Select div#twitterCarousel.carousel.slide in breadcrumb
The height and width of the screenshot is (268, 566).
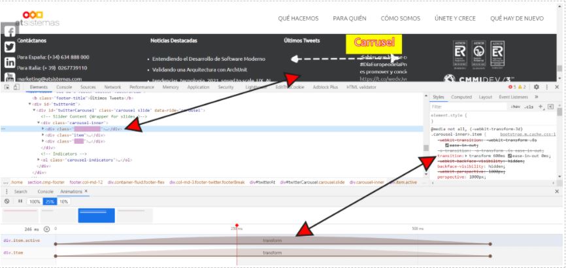pos(312,182)
